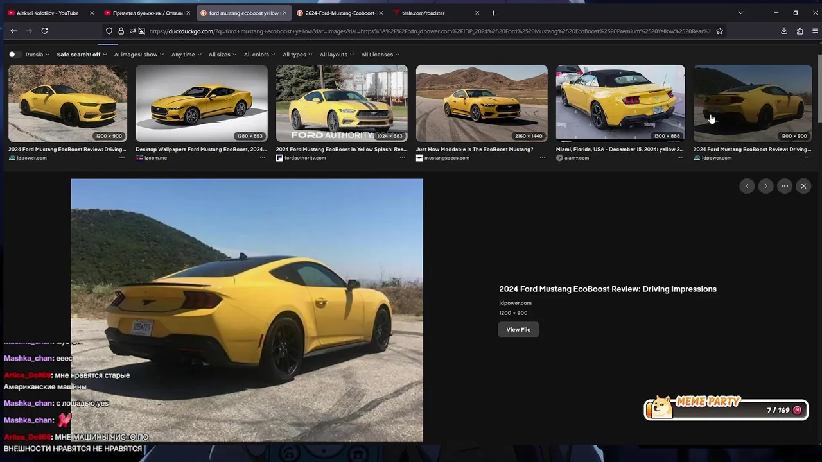Close the tesla.com/roadster tab
This screenshot has height=462, width=822.
point(477,13)
